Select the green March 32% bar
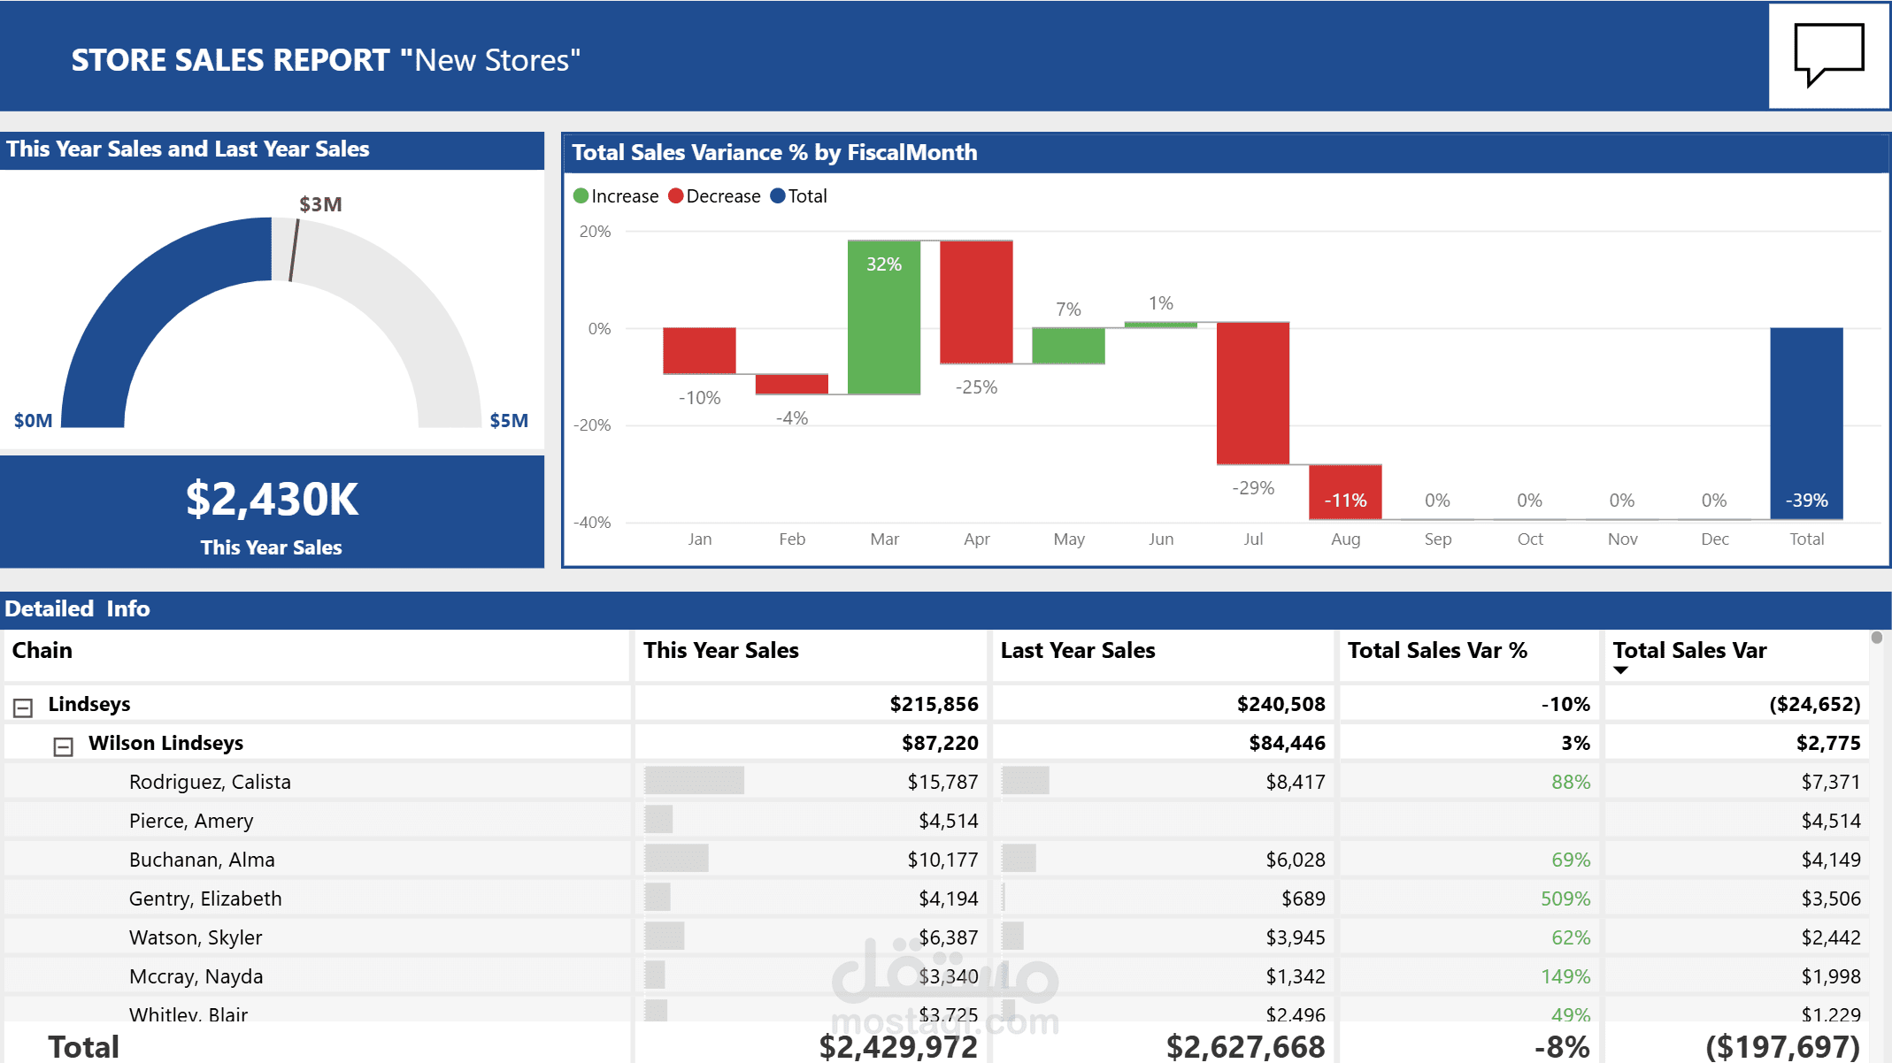Screen dimensions: 1892x1063 pos(883,318)
